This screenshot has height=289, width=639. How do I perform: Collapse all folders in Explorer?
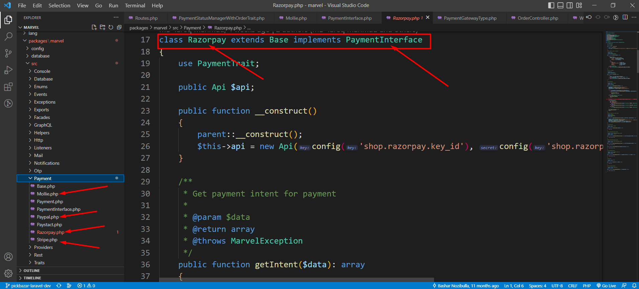(x=119, y=27)
